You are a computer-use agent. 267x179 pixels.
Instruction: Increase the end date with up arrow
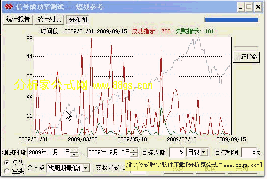click(x=134, y=150)
